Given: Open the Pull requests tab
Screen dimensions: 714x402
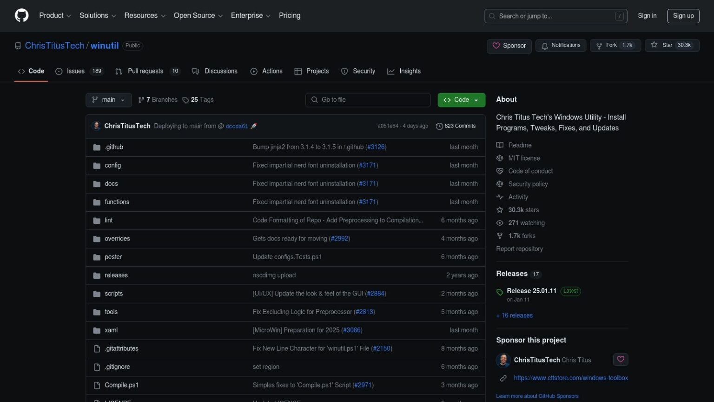Looking at the screenshot, I should [x=148, y=71].
